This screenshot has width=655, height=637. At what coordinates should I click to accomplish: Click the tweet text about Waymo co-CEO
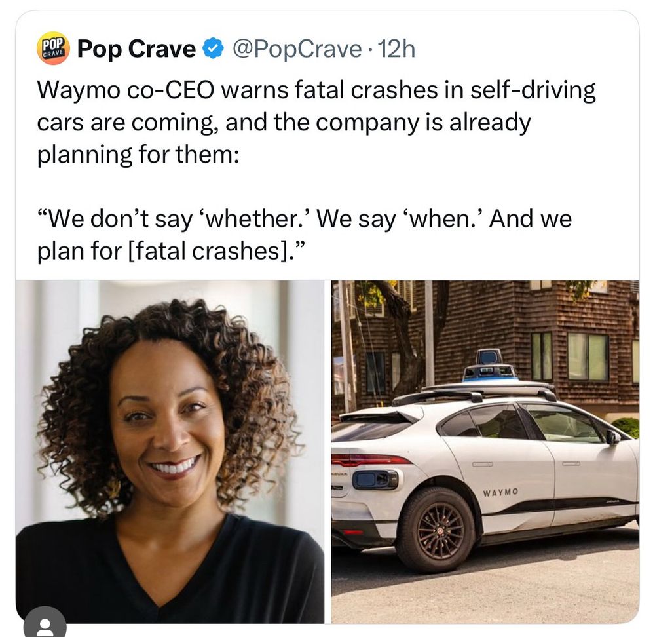(x=316, y=122)
